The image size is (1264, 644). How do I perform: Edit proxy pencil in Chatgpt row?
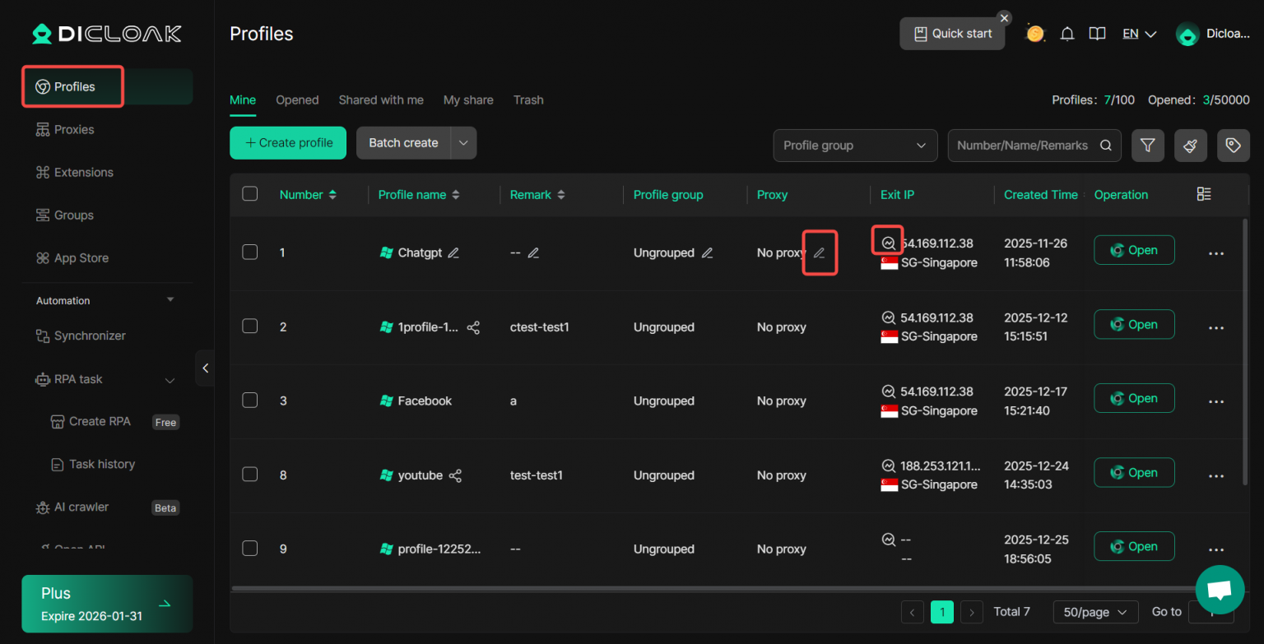click(x=819, y=253)
